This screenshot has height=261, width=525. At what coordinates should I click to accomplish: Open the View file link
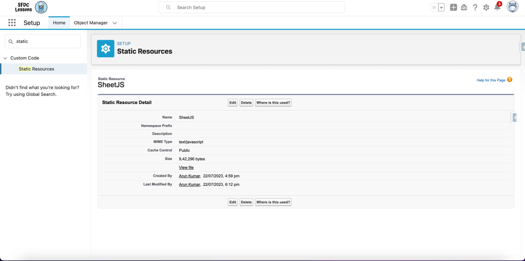(186, 167)
